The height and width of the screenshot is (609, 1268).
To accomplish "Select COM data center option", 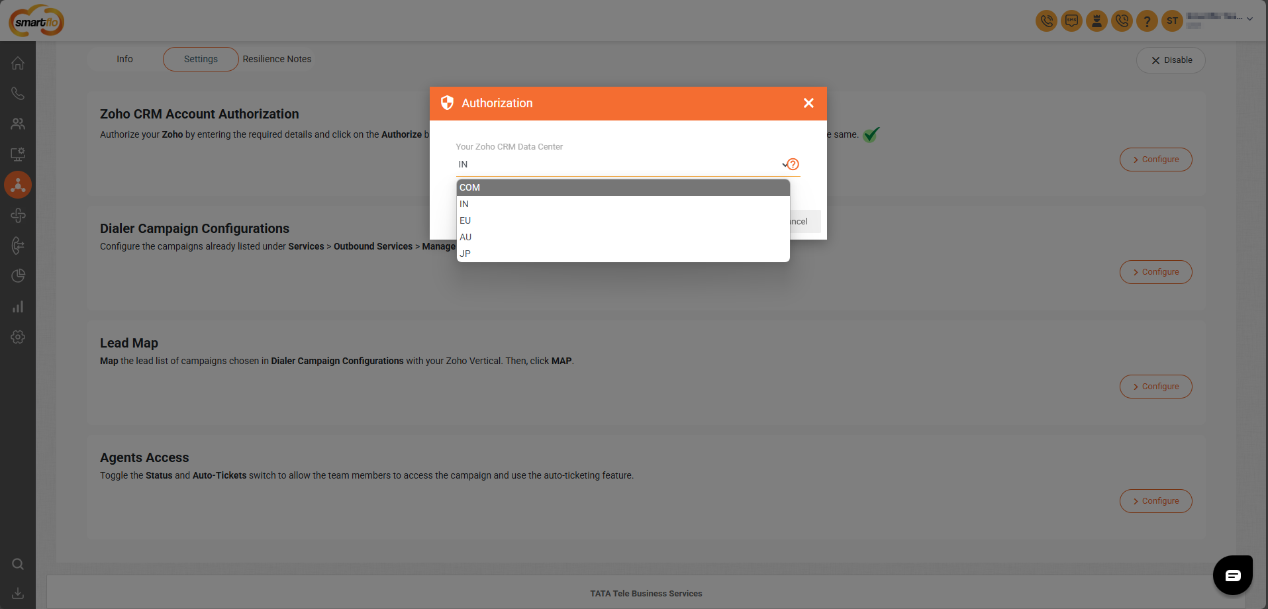I will tap(623, 187).
